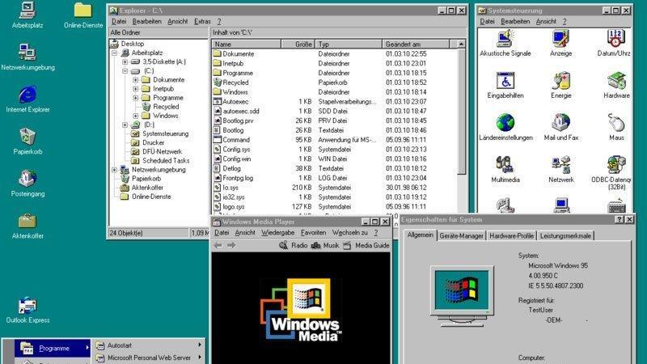
Task: Open Media Guide in Windows Media Player
Action: point(366,246)
